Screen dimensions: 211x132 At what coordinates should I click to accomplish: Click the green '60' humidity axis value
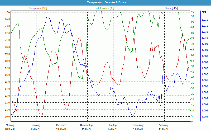tap(193, 55)
